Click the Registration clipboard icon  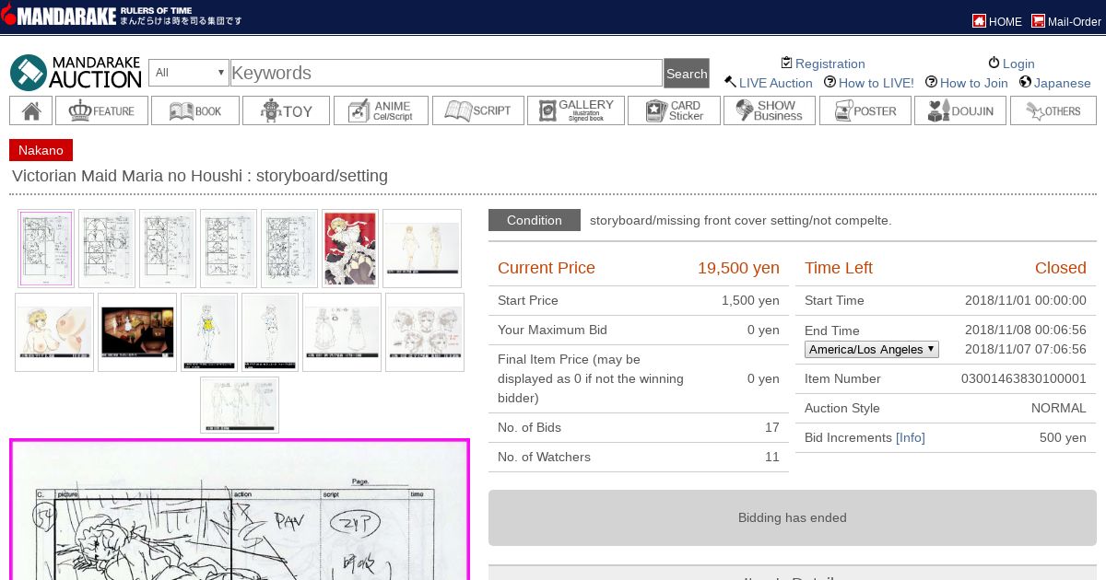786,63
